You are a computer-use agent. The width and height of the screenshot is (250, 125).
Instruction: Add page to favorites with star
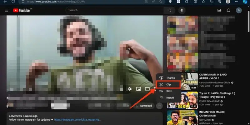[161, 2]
